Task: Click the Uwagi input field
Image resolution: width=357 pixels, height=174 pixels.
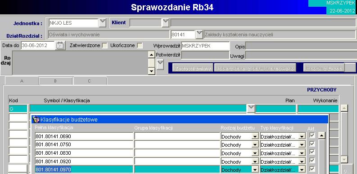Action: 301,55
